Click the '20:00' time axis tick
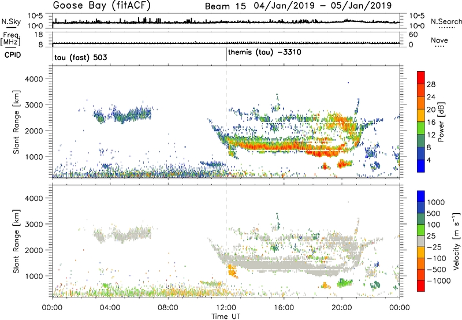462x320 pixels. click(x=342, y=308)
